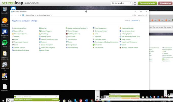This screenshot has width=173, height=102.
Task: Open Backup and Restore (Windows 7) link
Action: [78, 28]
